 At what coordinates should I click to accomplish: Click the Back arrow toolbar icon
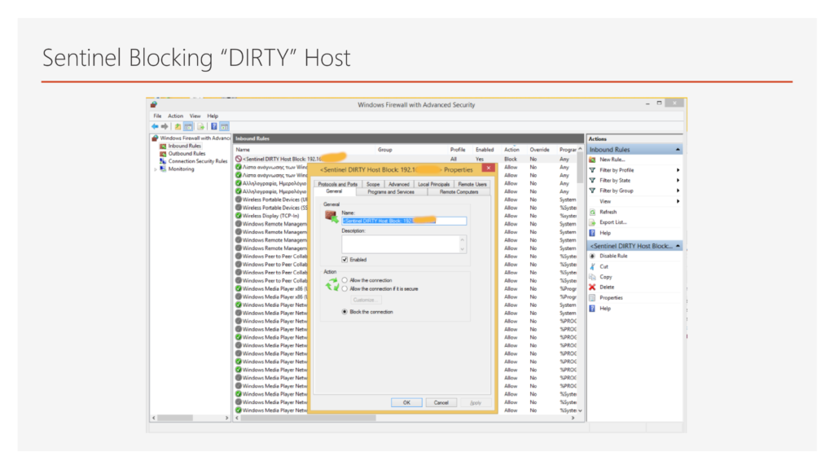154,127
